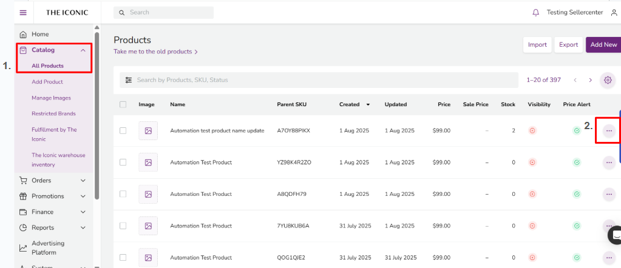Open table settings gear icon

coord(607,80)
